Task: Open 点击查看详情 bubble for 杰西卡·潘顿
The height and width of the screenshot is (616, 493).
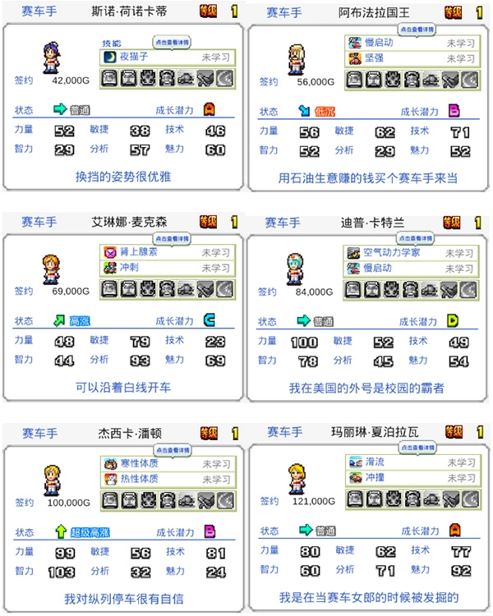Action: 173,450
